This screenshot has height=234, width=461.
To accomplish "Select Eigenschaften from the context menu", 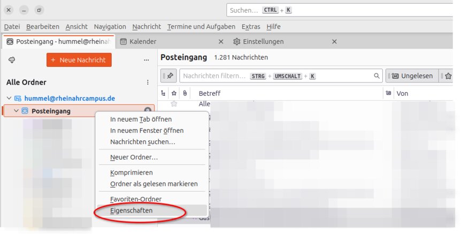I will [131, 211].
